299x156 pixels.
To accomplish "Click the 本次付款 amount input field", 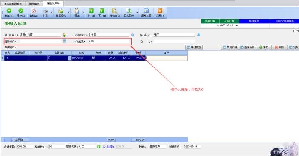I will (x=109, y=41).
